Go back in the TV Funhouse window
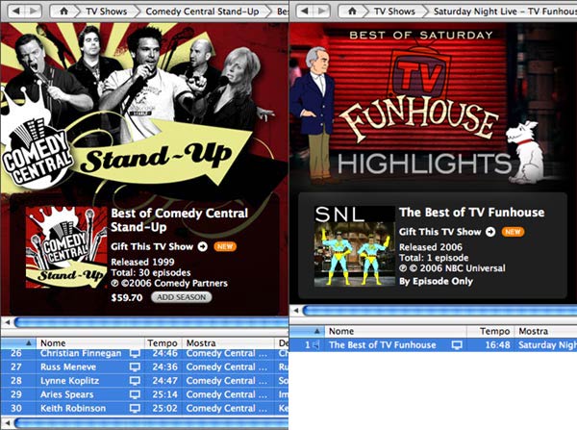 pos(305,11)
